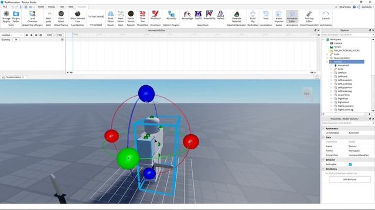Toggle animation looping
375x210 pixels.
click(41, 35)
